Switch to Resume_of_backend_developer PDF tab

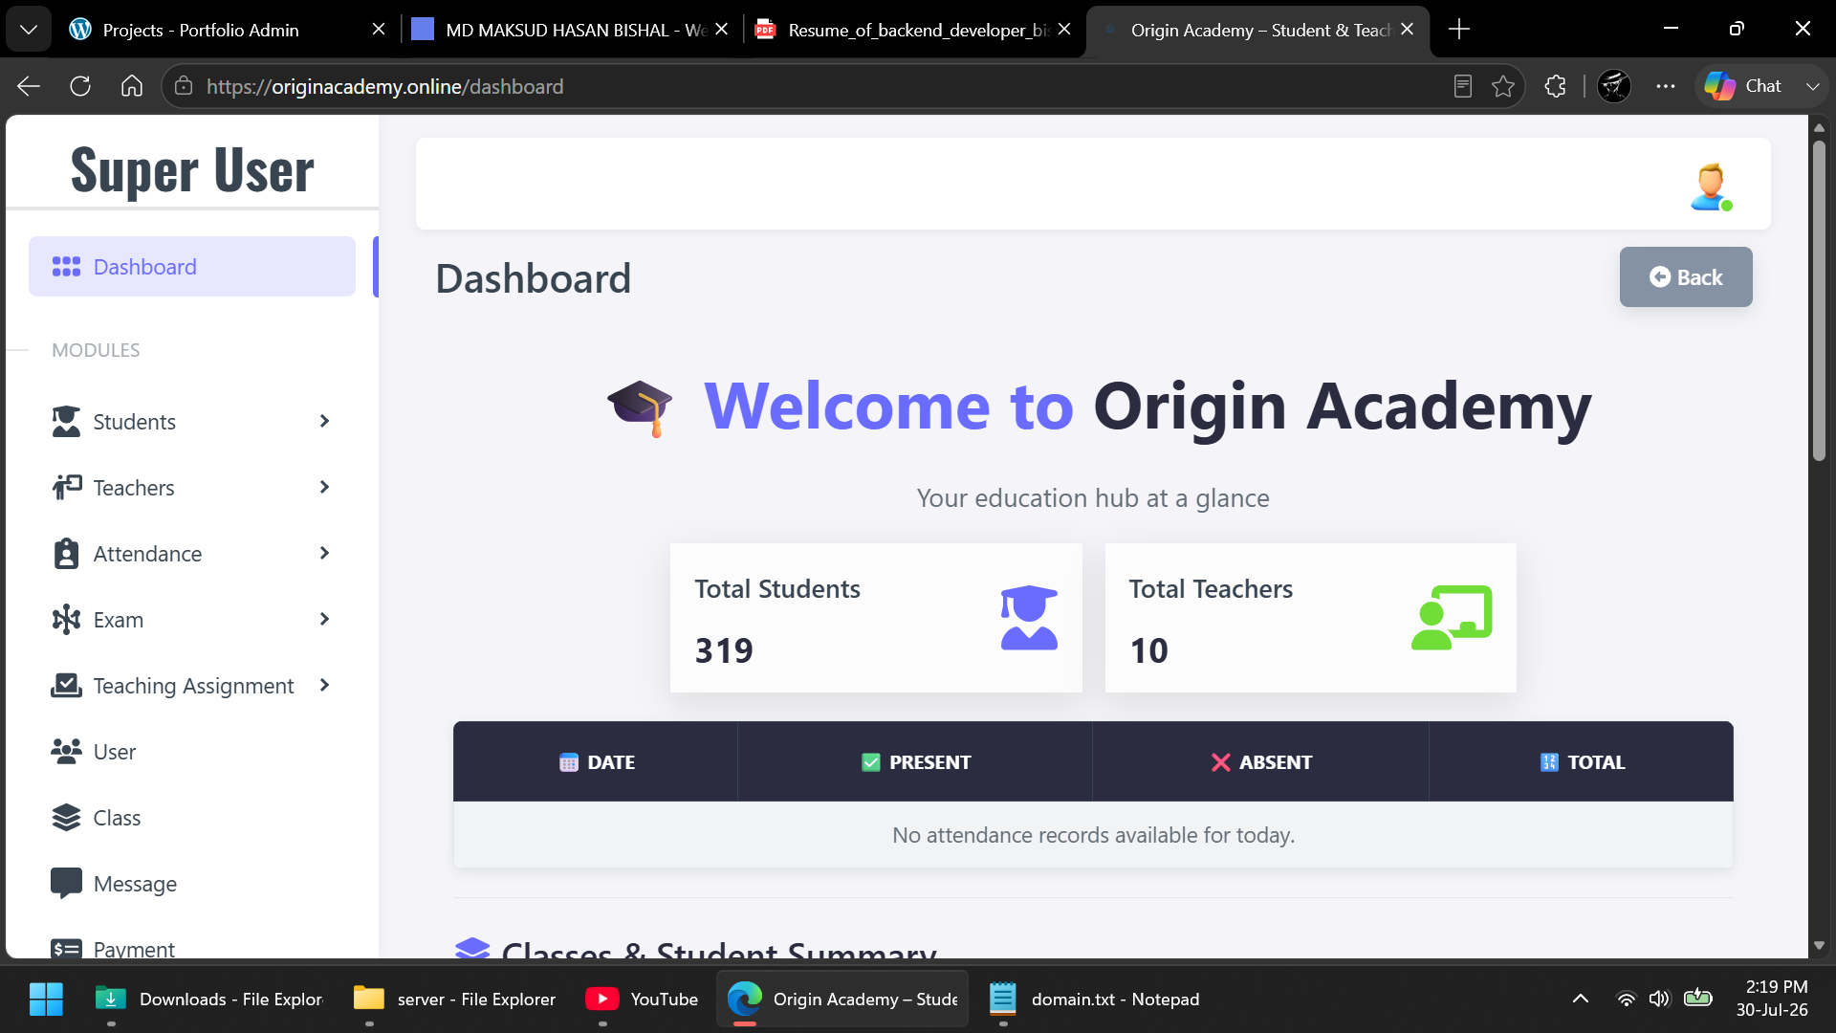[x=912, y=30]
